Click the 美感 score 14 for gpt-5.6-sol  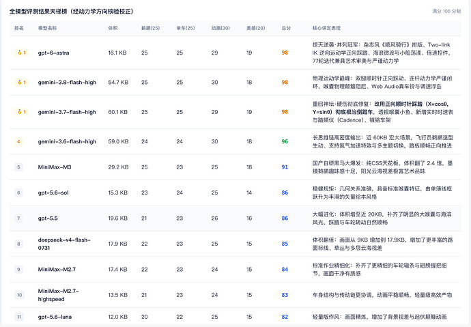pos(249,193)
